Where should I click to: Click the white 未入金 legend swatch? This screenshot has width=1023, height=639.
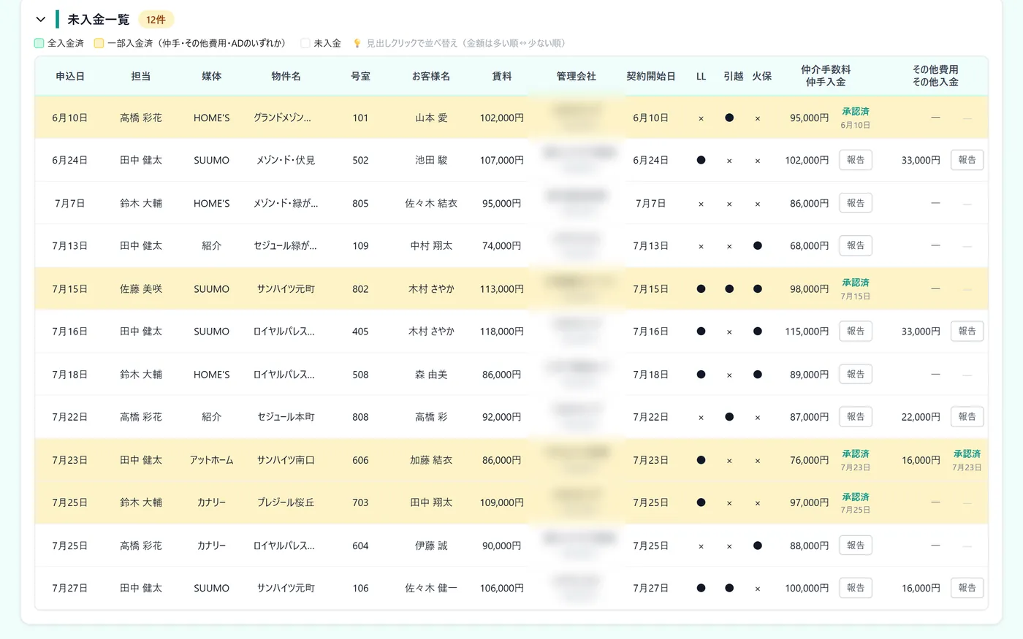point(305,44)
